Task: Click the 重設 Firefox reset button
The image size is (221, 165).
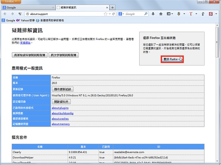Action: [172, 59]
